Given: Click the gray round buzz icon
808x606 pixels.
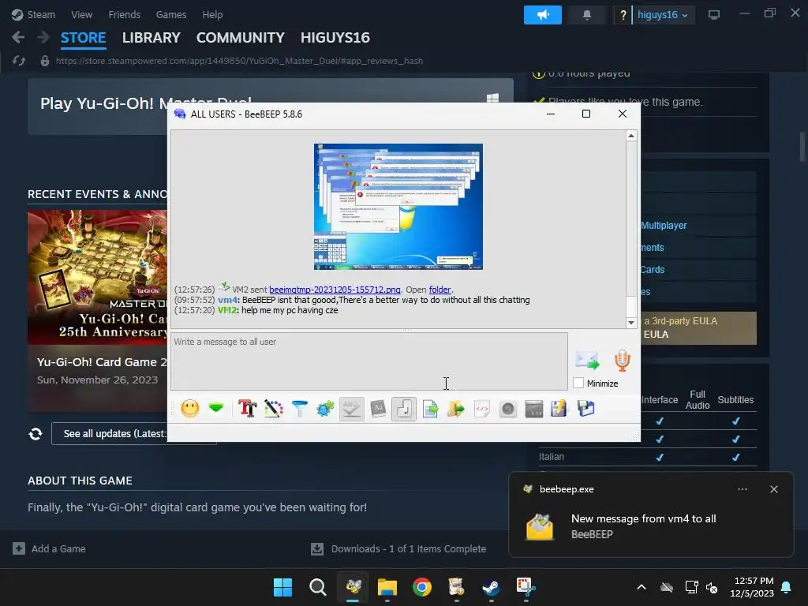Looking at the screenshot, I should click(x=507, y=409).
